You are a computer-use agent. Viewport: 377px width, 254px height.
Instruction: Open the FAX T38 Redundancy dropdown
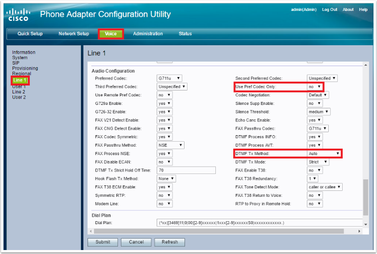[312, 179]
